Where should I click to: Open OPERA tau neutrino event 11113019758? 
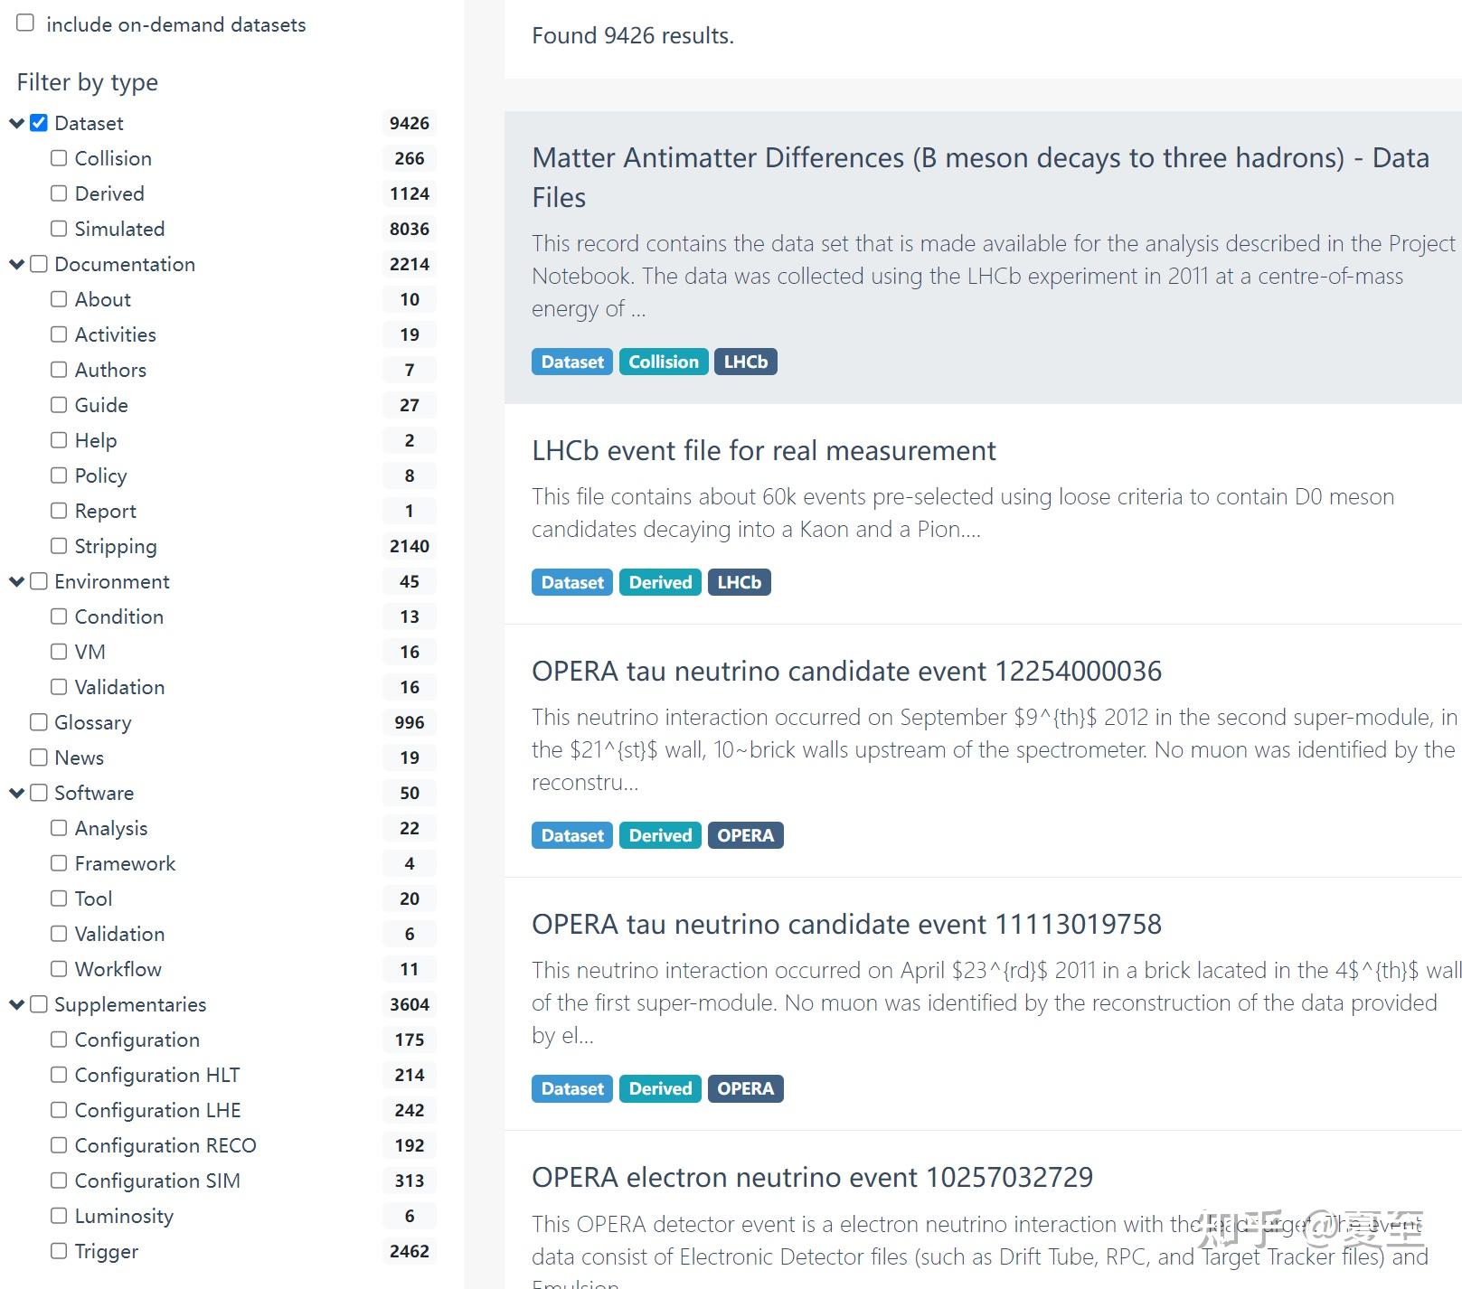pyautogui.click(x=846, y=924)
